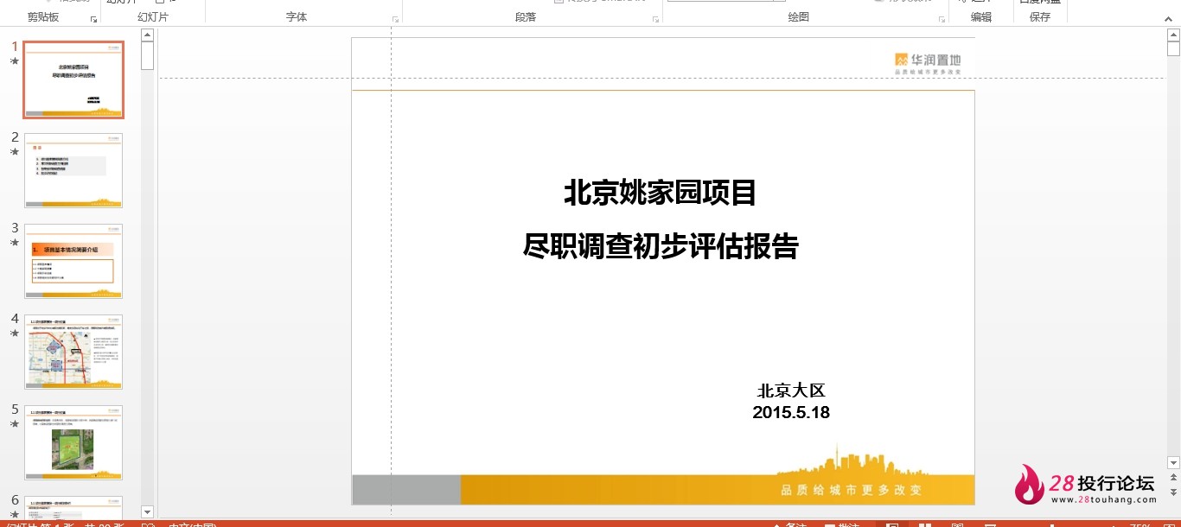
Task: Click the 幻灯片 group label in the ribbon
Action: tap(153, 17)
